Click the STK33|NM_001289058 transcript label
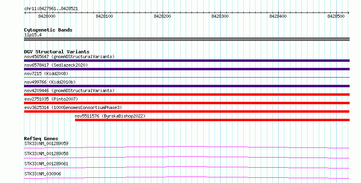The width and height of the screenshot is (361, 183). click(46, 154)
